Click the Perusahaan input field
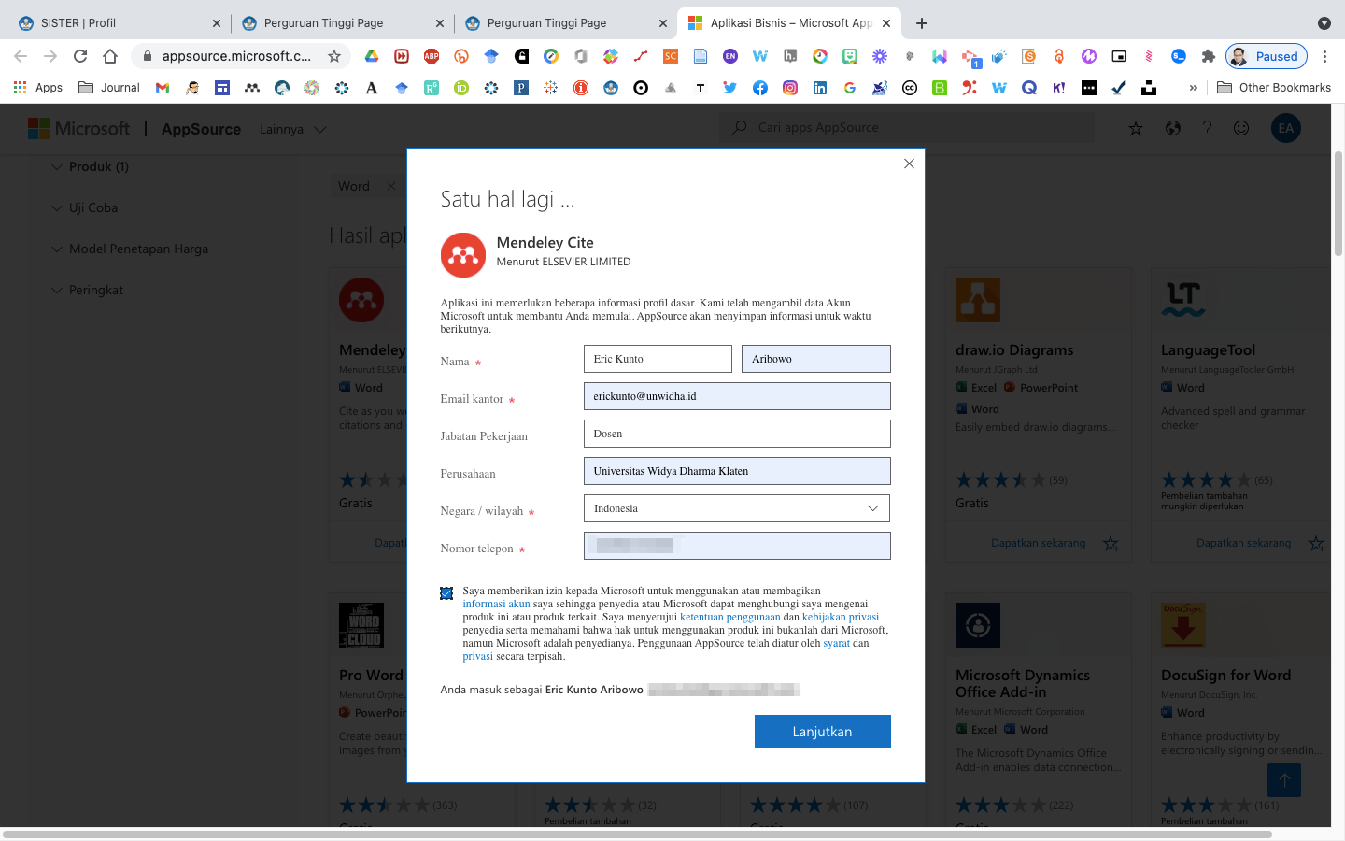The width and height of the screenshot is (1345, 841). [x=737, y=471]
